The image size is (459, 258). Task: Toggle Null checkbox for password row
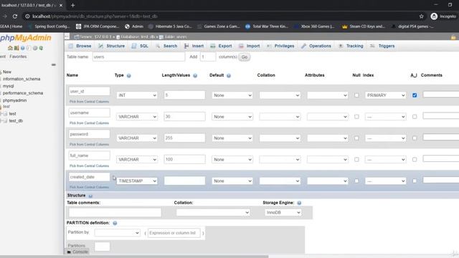[x=356, y=138]
